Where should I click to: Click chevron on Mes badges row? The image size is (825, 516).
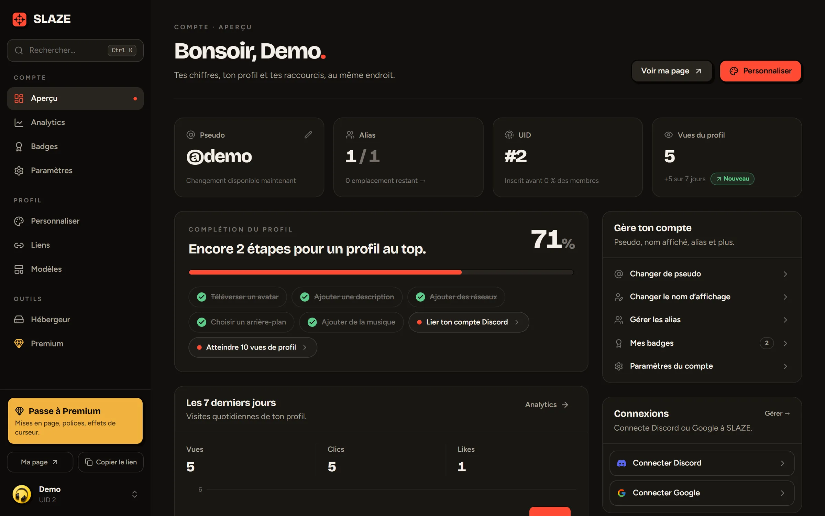coord(785,343)
